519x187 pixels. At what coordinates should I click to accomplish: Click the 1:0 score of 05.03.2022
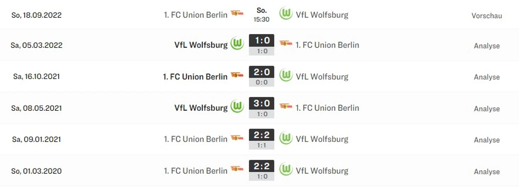coord(262,40)
